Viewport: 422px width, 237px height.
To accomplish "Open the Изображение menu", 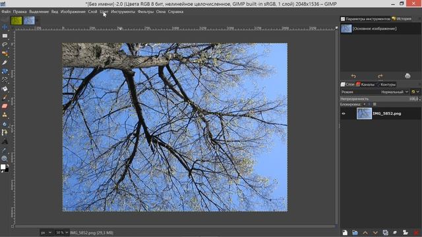I will (73, 12).
